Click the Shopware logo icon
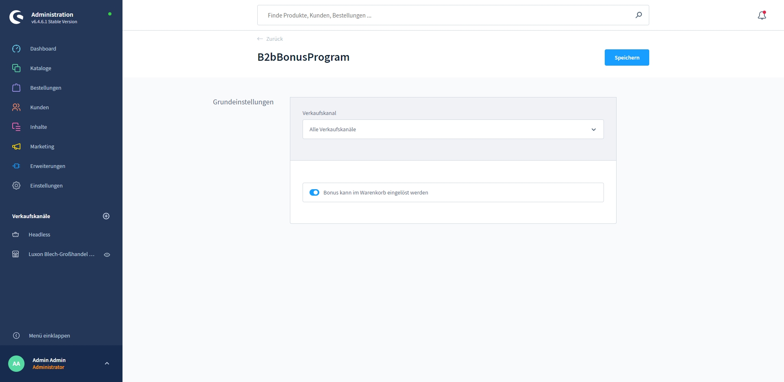Viewport: 784px width, 382px height. tap(16, 17)
